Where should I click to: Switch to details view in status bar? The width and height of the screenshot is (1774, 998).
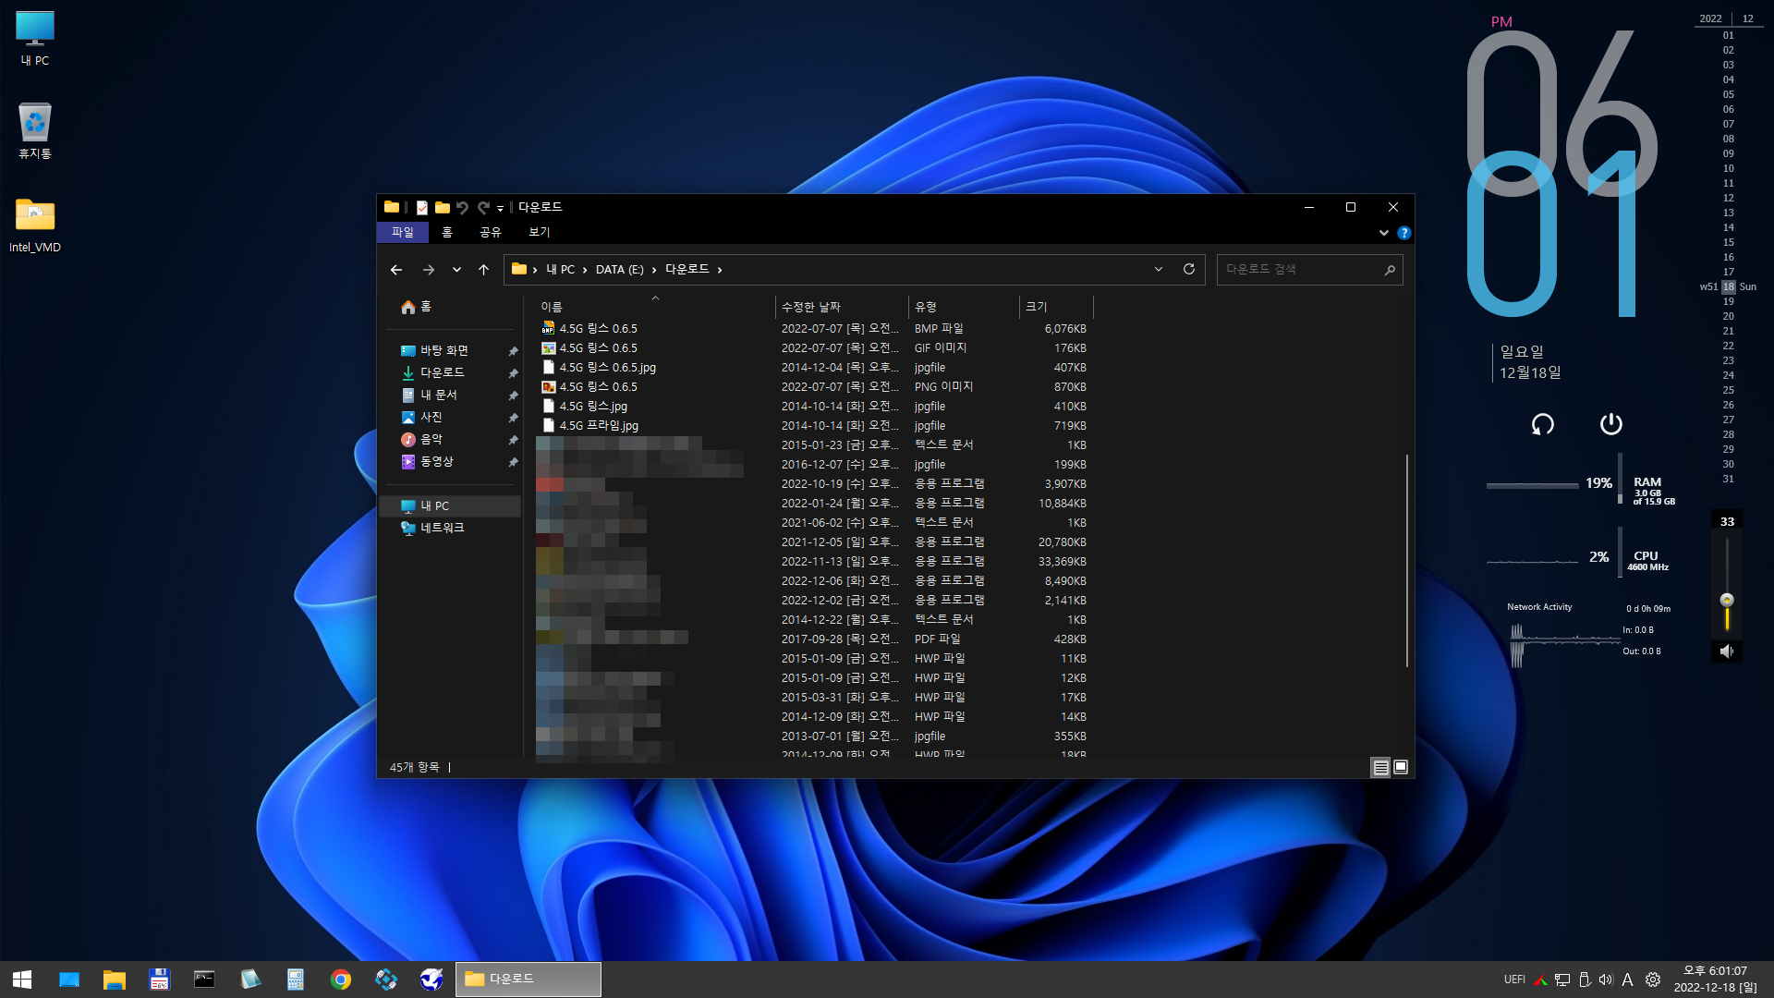tap(1380, 767)
